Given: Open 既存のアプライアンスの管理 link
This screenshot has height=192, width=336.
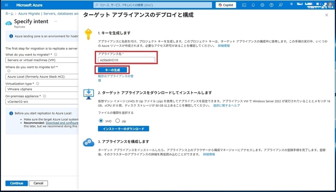Looking at the screenshot, I should (x=116, y=78).
